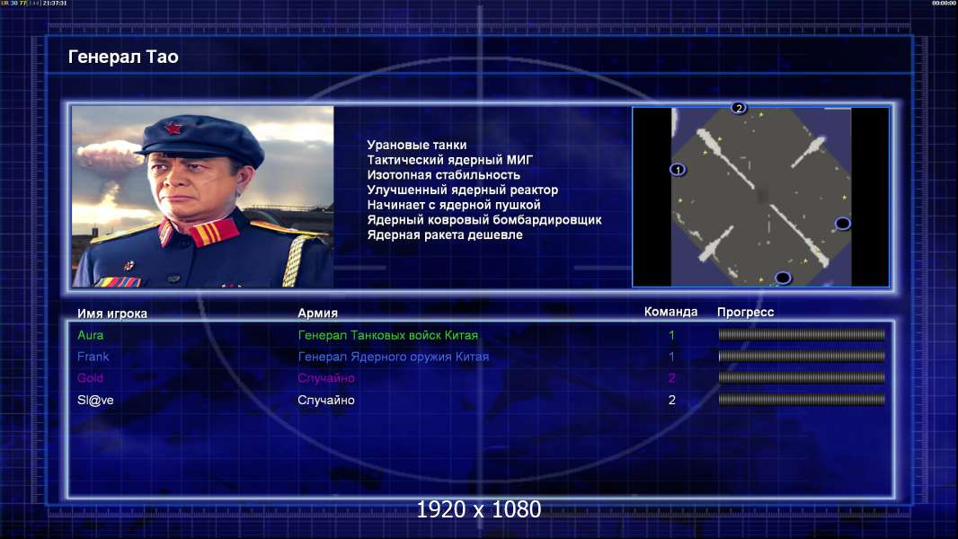
Task: Click 'Прогресс' column header
Action: point(745,312)
